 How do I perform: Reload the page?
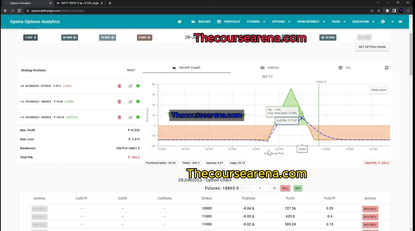19,11
